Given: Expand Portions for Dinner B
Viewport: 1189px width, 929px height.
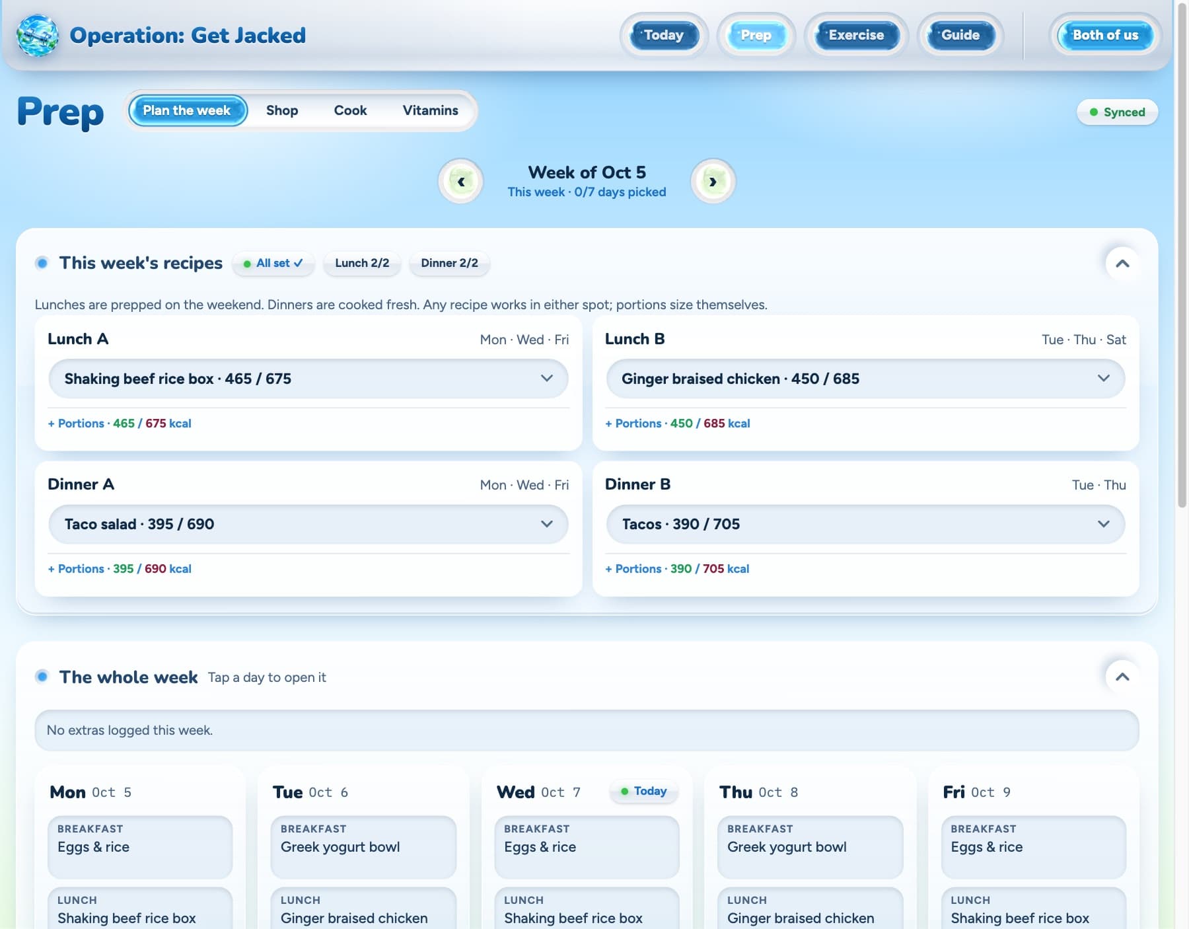Looking at the screenshot, I should coord(677,569).
